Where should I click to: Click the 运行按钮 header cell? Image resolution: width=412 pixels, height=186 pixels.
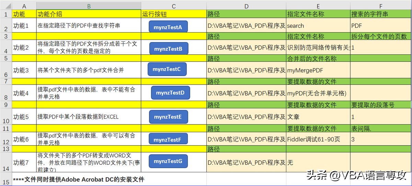click(x=174, y=14)
